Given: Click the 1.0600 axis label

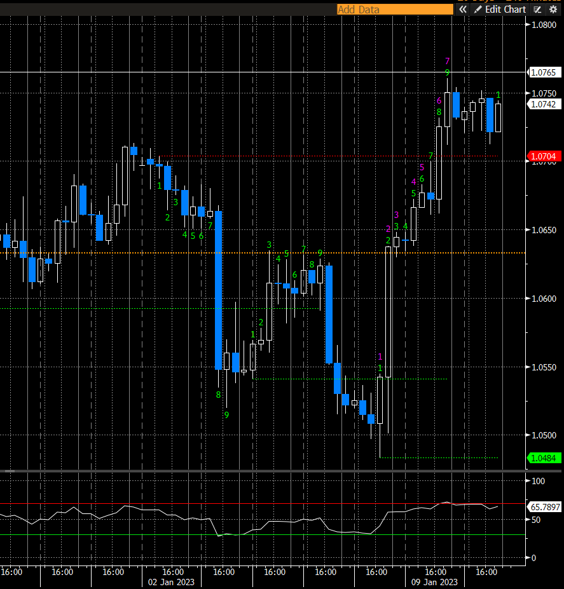Looking at the screenshot, I should [544, 299].
